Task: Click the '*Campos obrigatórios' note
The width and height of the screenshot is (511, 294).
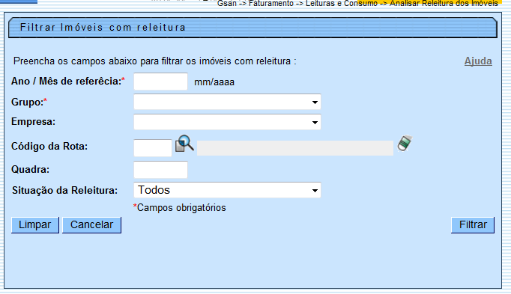Action: click(x=180, y=207)
